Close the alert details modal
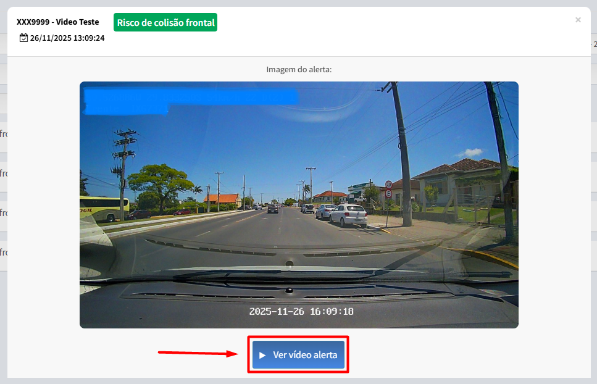597x384 pixels. [578, 20]
